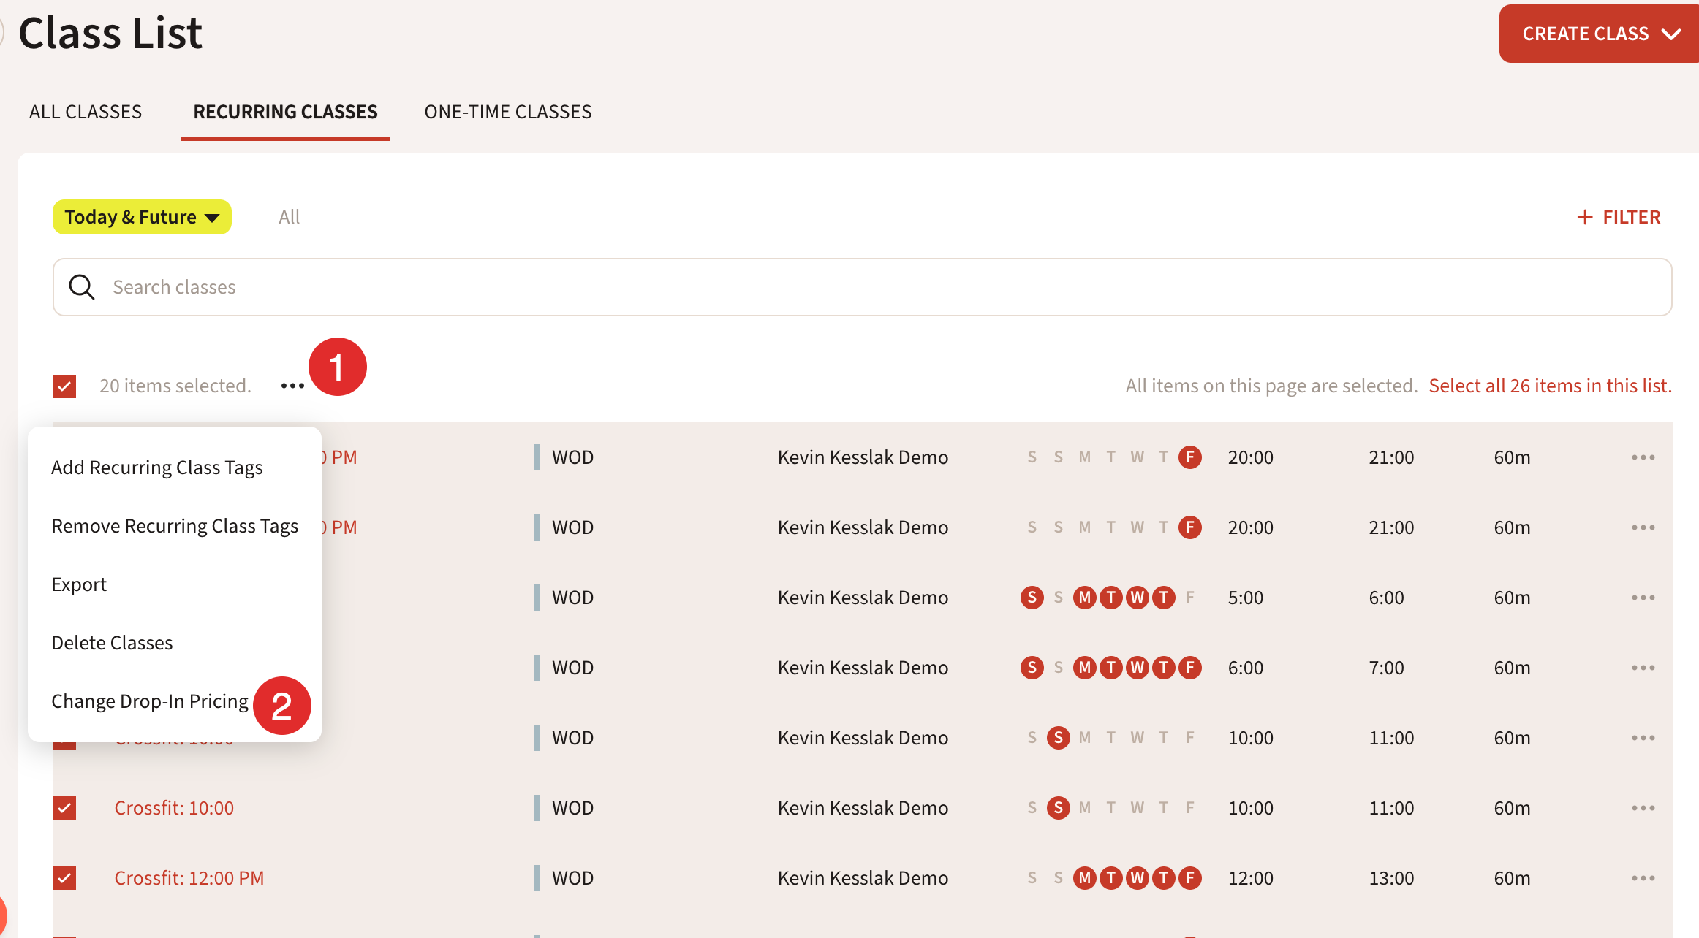Open row options for 5:00 WOD class
The image size is (1699, 938).
[x=1643, y=598]
